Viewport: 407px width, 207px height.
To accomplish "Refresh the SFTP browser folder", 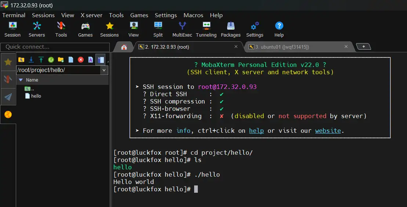I will coord(51,60).
